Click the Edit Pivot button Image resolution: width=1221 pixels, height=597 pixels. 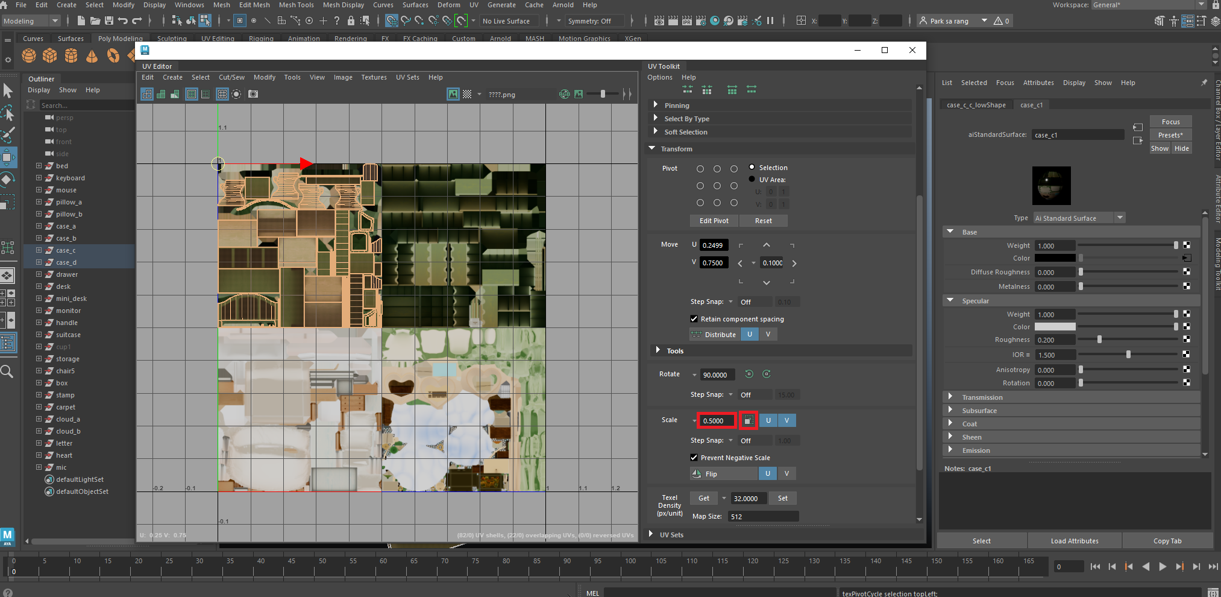click(714, 221)
